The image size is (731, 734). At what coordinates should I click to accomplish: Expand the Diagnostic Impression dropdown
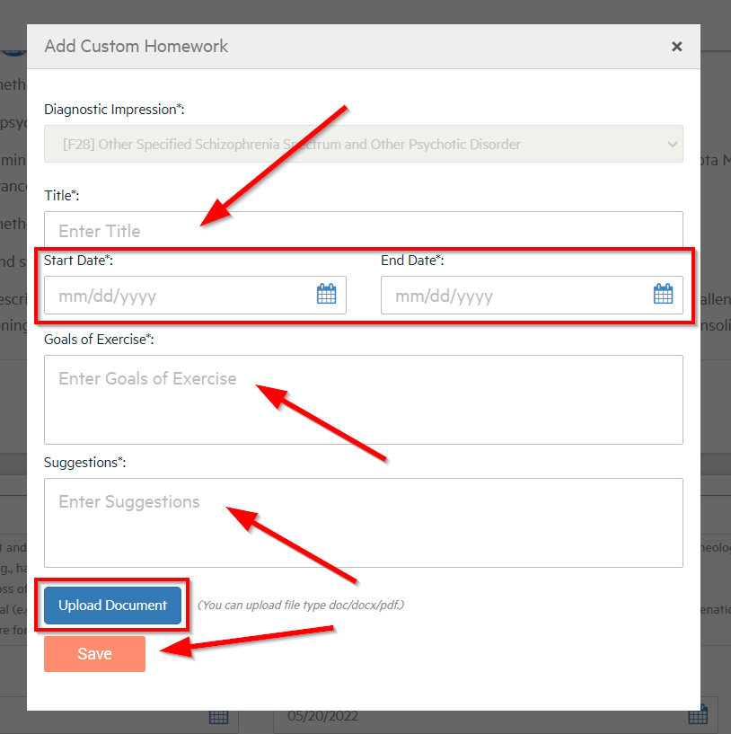[364, 144]
